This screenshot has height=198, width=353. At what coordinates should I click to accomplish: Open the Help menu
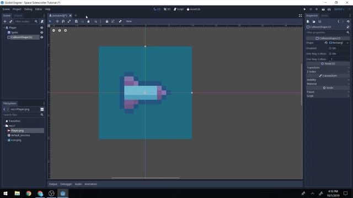click(47, 9)
